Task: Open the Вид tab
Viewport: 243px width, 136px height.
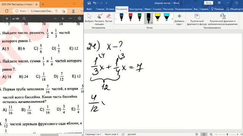Action: point(196,9)
